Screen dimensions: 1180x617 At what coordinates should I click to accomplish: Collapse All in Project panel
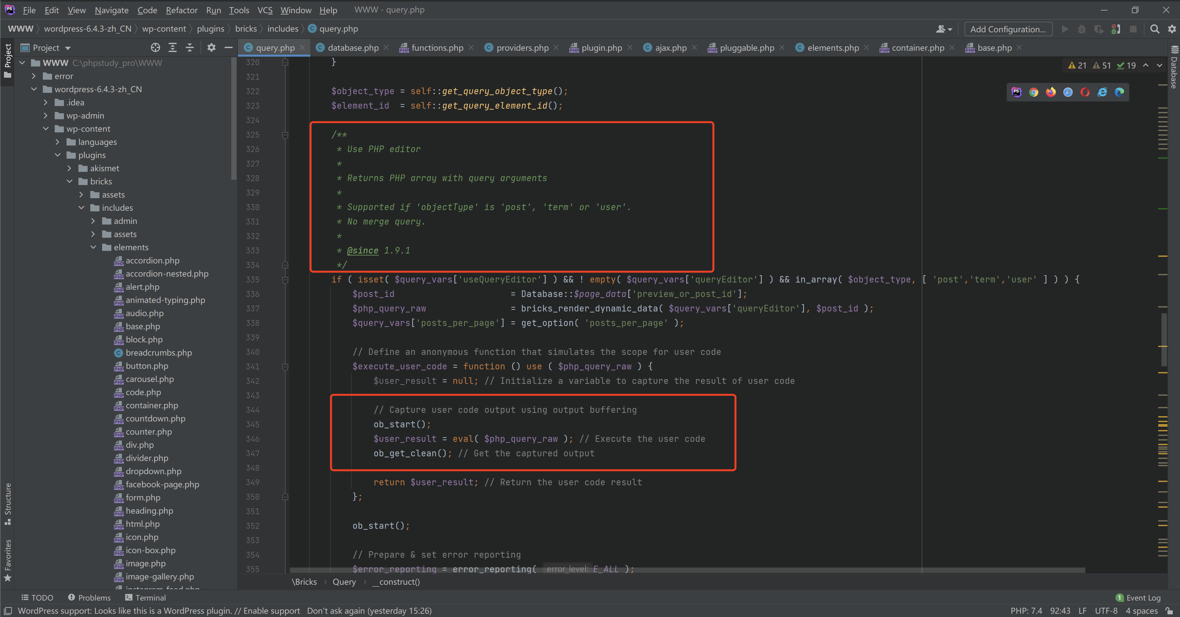pos(189,48)
